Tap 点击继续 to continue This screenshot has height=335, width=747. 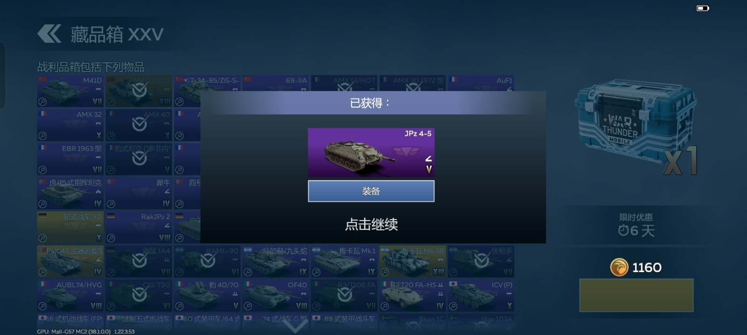tap(371, 225)
